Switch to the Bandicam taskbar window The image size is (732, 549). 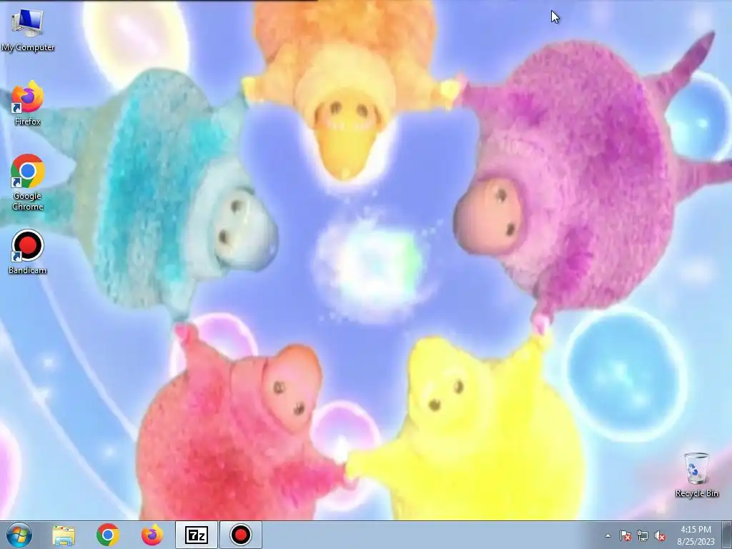coord(241,535)
